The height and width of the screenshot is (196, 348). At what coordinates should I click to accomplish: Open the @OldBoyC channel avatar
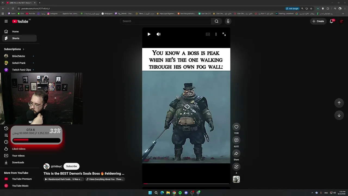click(x=46, y=166)
